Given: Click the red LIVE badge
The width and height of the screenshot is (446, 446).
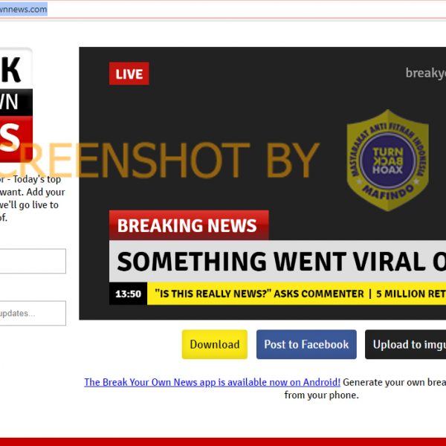Looking at the screenshot, I should [129, 74].
